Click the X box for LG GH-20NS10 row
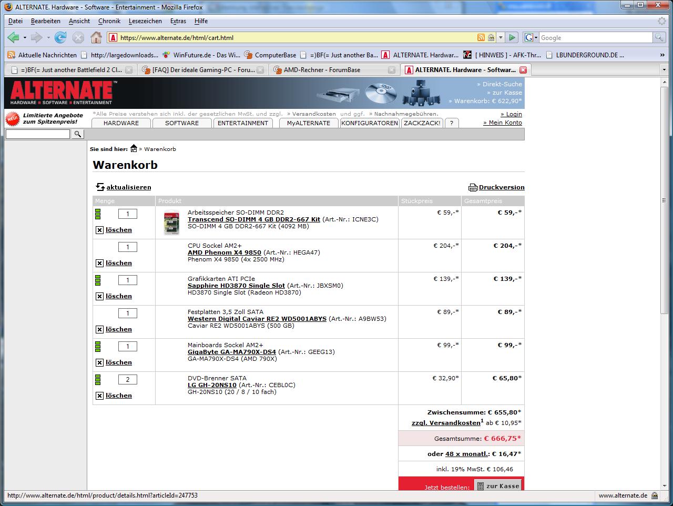This screenshot has height=506, width=673. click(99, 396)
